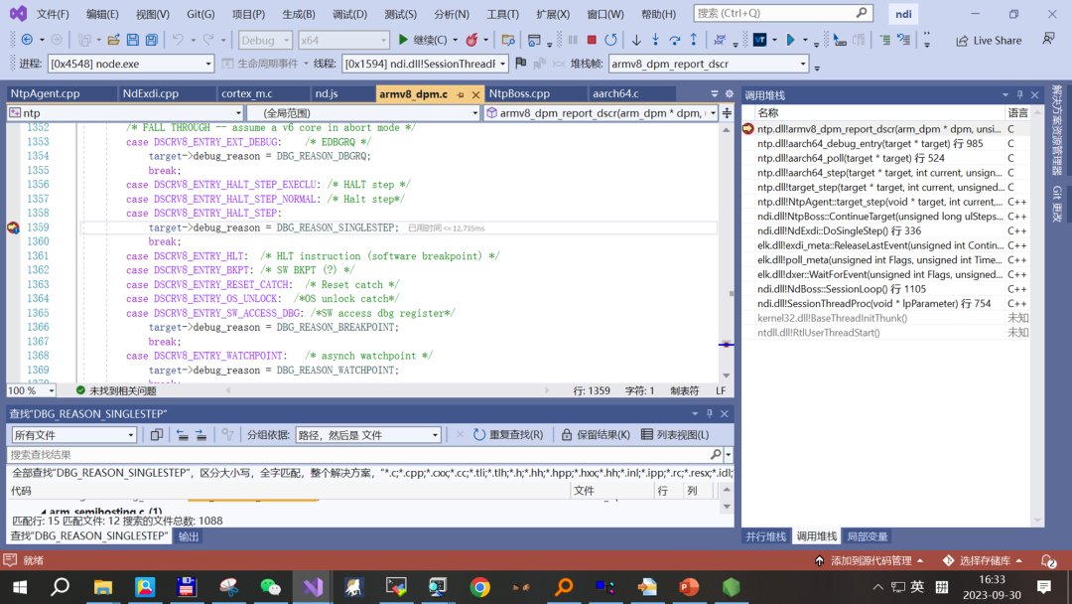Screen dimensions: 1072x604
Task: Click the Undo arrow icon
Action: [178, 41]
